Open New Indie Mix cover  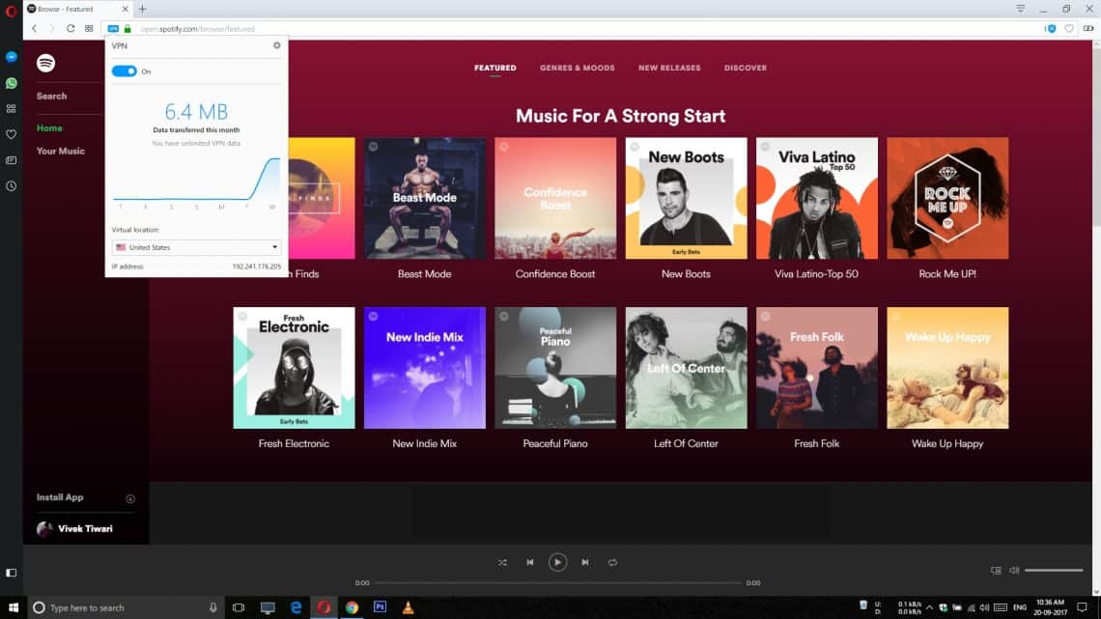pyautogui.click(x=424, y=368)
